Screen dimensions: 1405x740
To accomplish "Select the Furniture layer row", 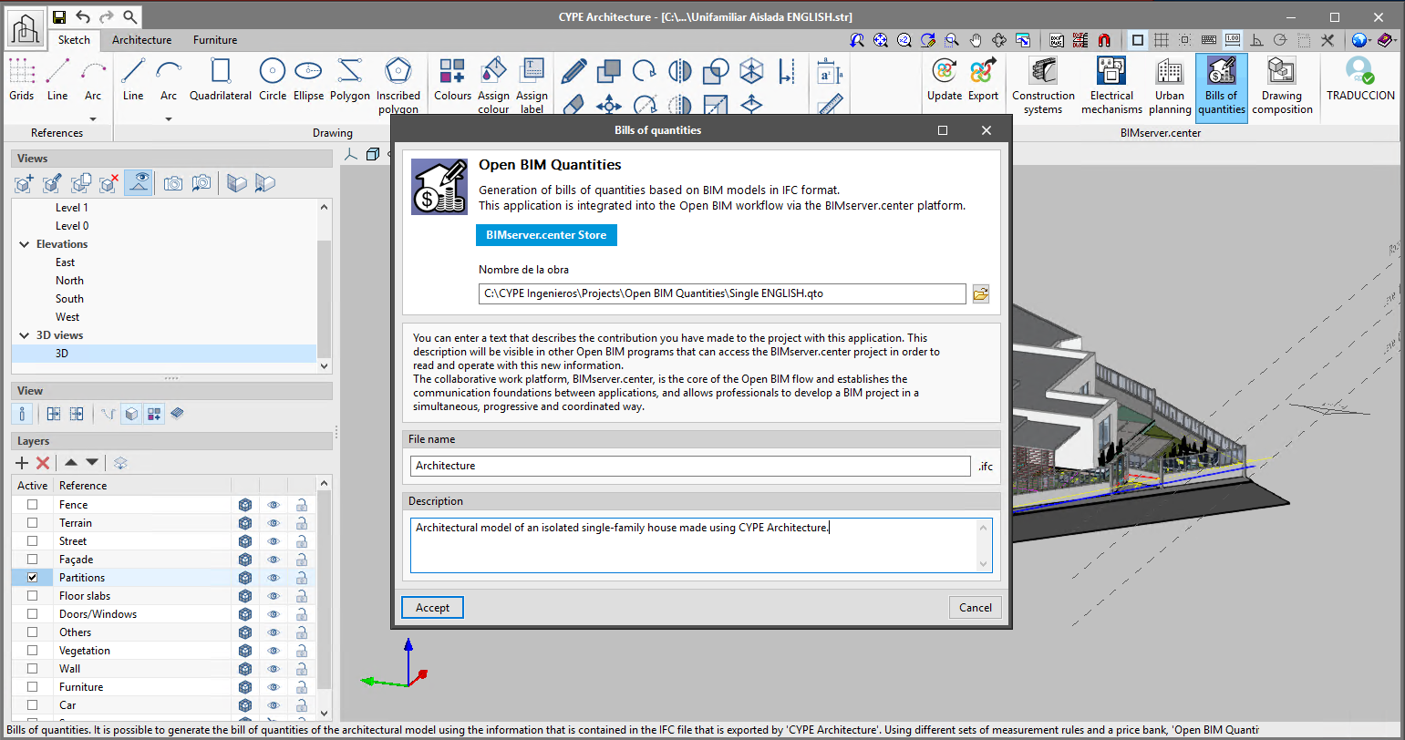I will (164, 687).
